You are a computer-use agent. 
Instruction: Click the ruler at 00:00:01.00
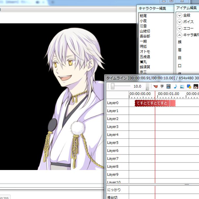(169, 94)
